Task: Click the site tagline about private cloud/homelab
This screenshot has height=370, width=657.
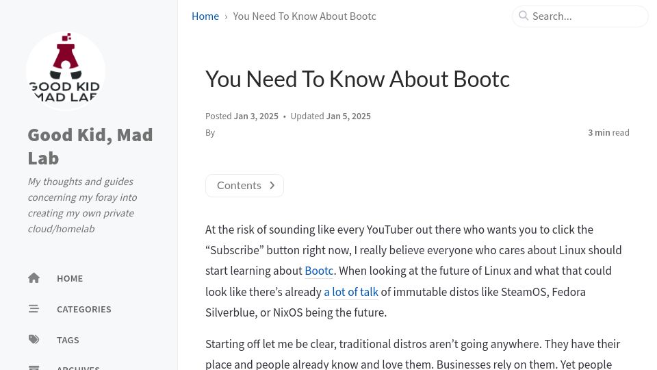Action: [x=83, y=205]
